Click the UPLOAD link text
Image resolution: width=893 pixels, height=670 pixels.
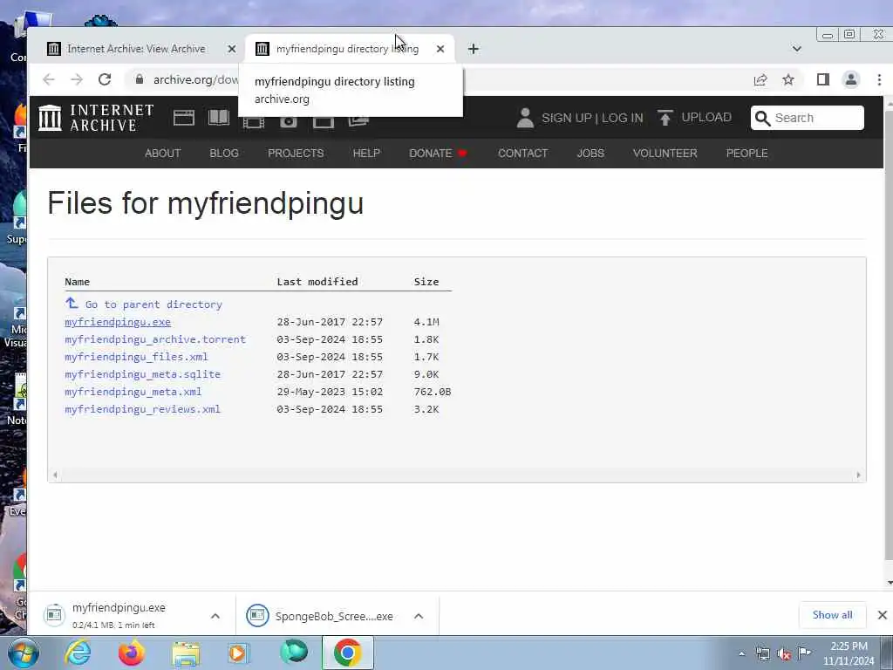(x=706, y=118)
